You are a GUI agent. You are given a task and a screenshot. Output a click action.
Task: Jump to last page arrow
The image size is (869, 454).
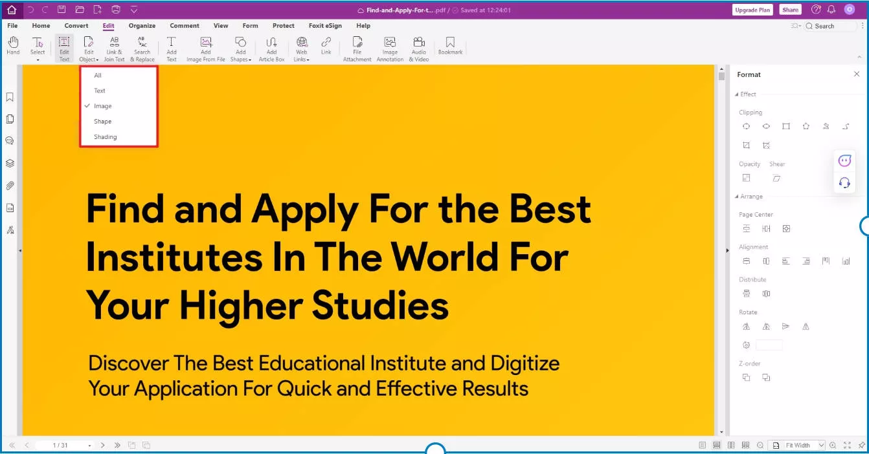point(117,446)
